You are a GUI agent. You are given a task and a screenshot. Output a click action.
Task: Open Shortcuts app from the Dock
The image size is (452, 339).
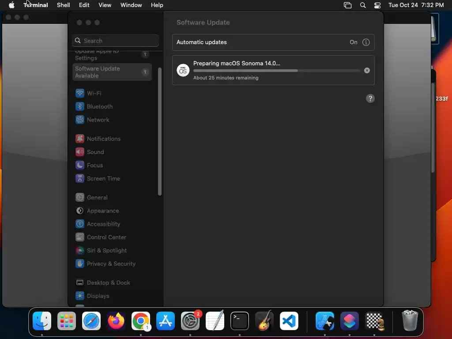pyautogui.click(x=350, y=321)
